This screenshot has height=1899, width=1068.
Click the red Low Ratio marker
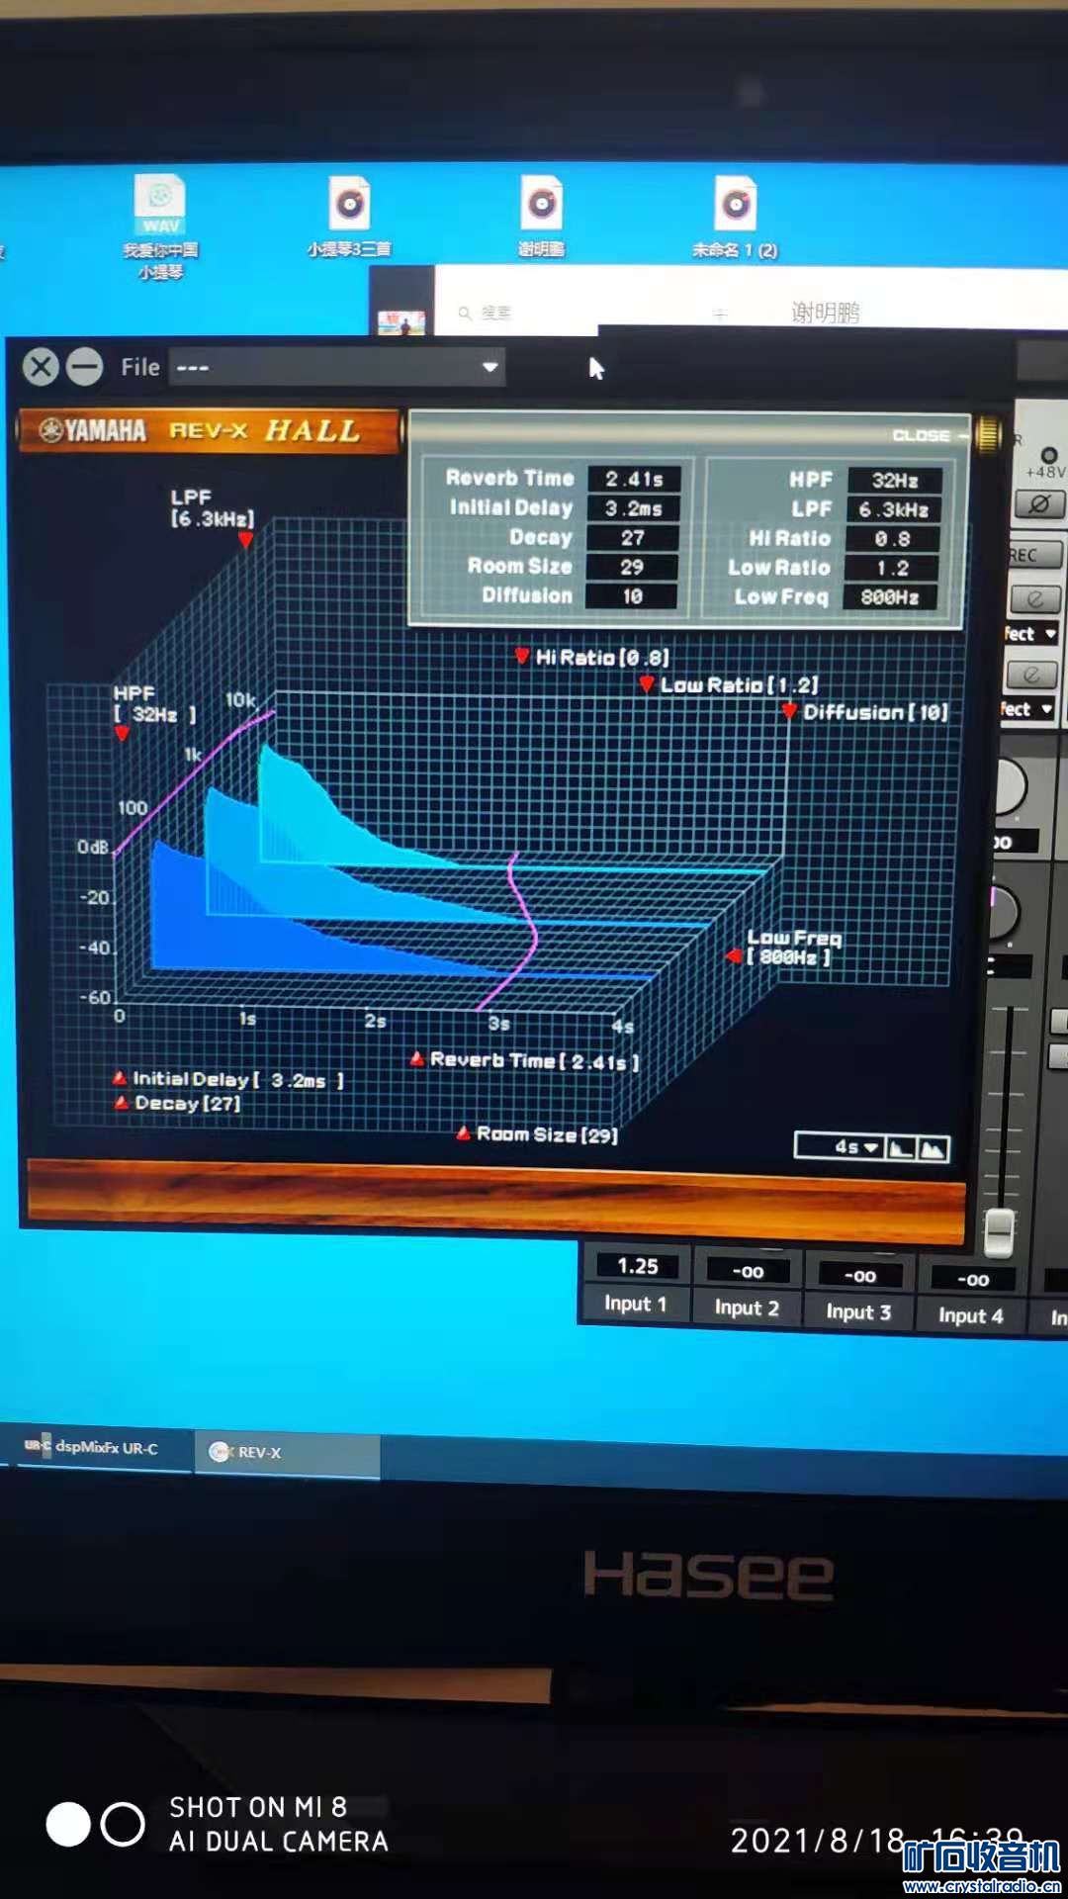(646, 683)
